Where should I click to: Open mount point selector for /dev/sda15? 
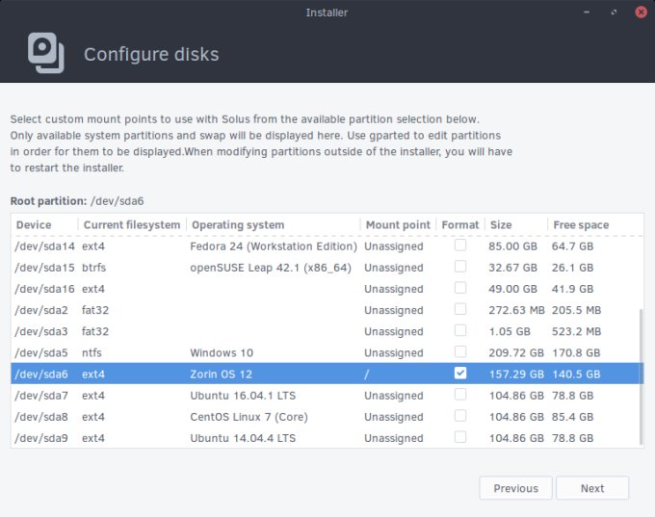[x=394, y=268]
